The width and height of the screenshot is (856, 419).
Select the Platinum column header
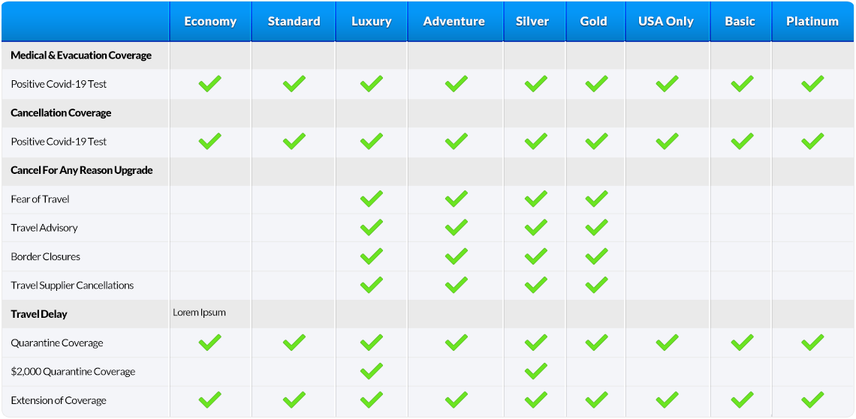pos(812,21)
